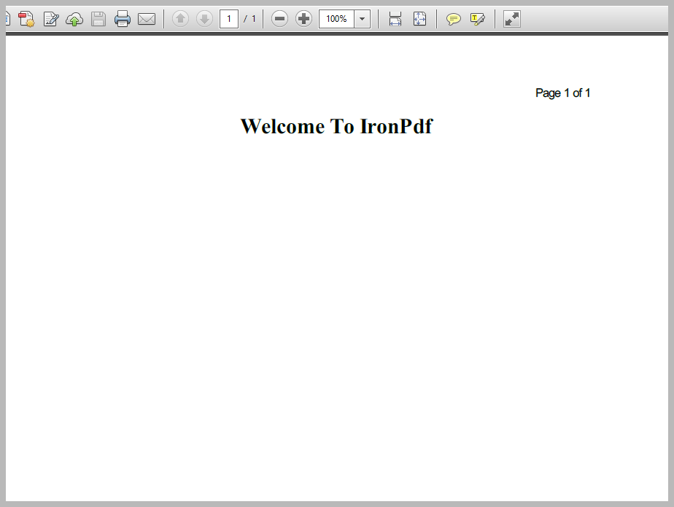Open the edit document icon with pencil
Image resolution: width=674 pixels, height=507 pixels.
51,19
